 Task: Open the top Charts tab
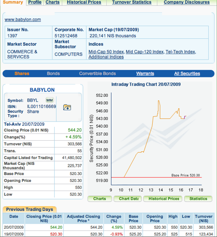53,2
